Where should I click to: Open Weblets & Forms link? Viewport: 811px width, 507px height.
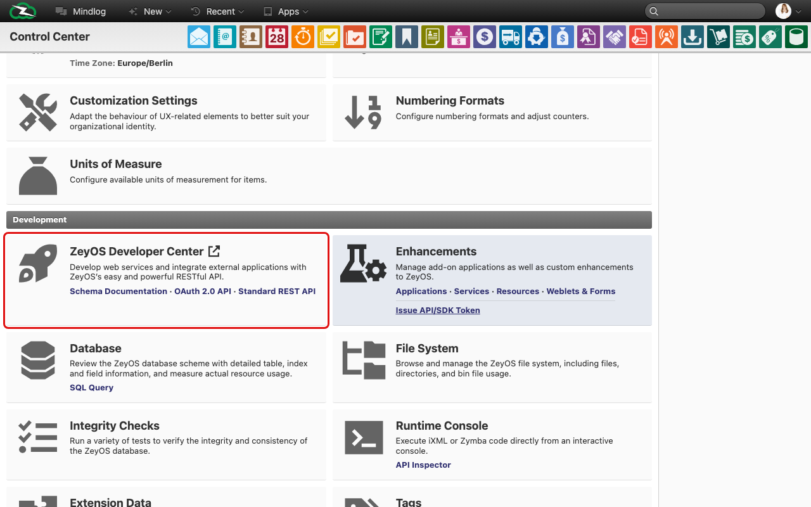coord(581,292)
